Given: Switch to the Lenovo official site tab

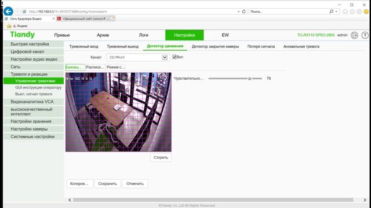Looking at the screenshot, I should click(83, 18).
